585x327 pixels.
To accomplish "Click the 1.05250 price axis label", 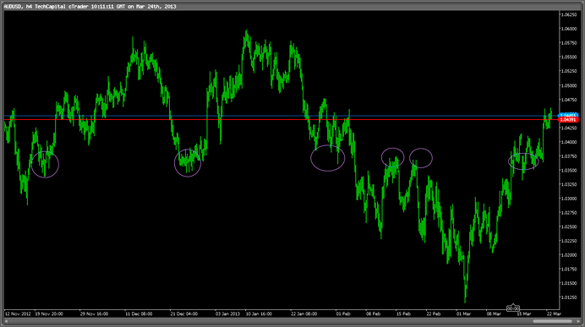I will (x=569, y=71).
